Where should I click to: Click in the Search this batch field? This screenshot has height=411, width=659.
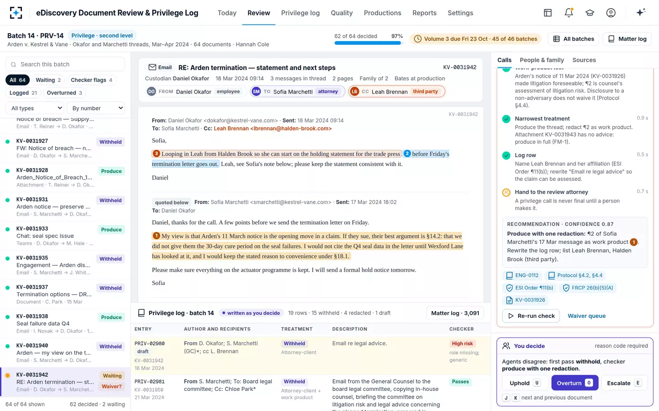[x=65, y=64]
